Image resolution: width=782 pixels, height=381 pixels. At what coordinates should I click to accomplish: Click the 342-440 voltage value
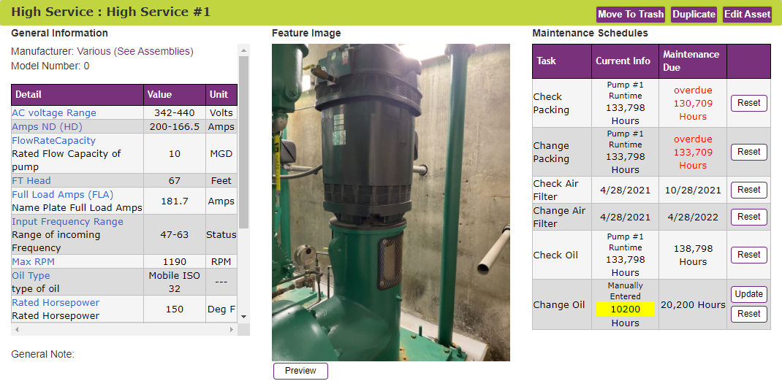click(175, 113)
